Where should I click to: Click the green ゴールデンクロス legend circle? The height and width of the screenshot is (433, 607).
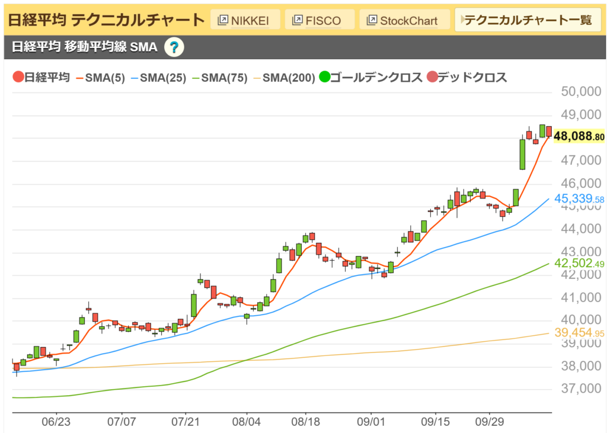pos(324,77)
